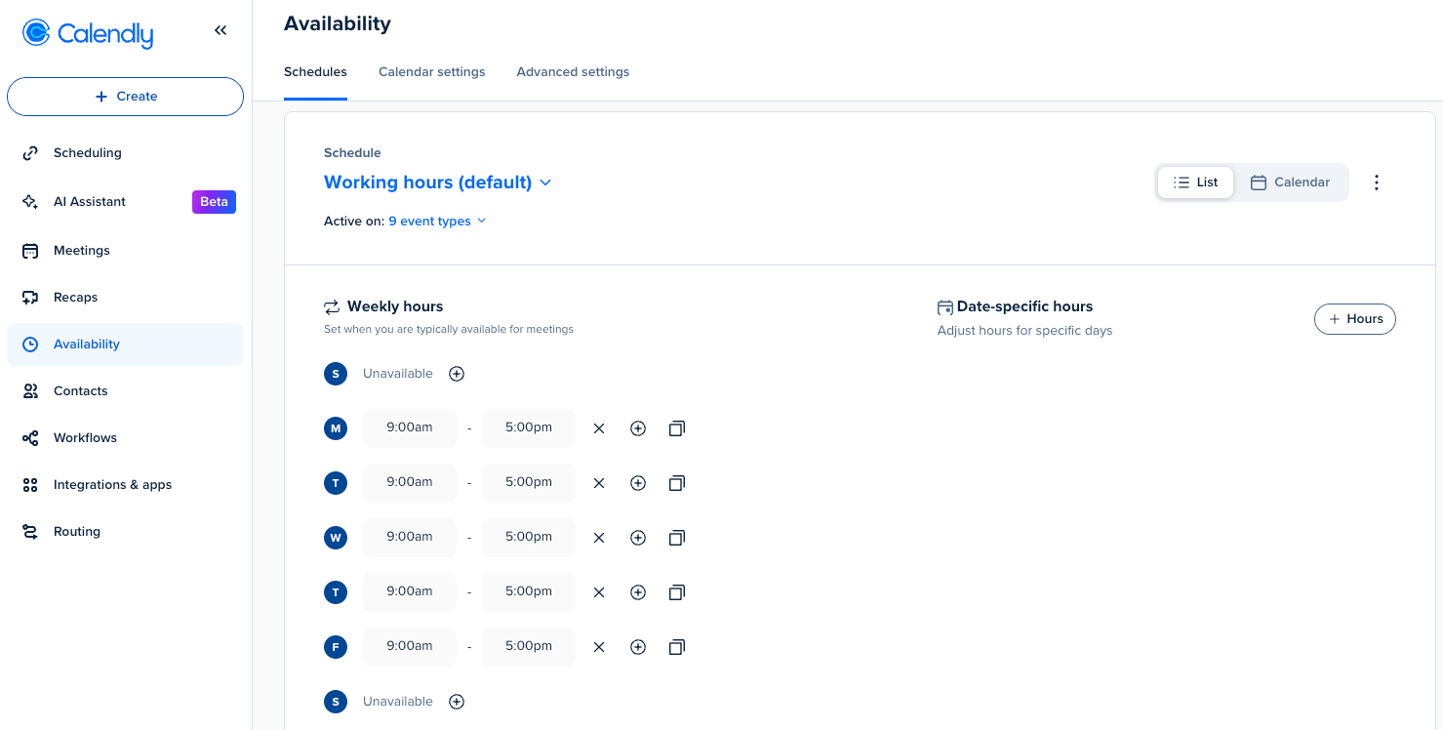This screenshot has width=1443, height=730.
Task: Open the three-dot schedule options menu
Action: tap(1376, 182)
